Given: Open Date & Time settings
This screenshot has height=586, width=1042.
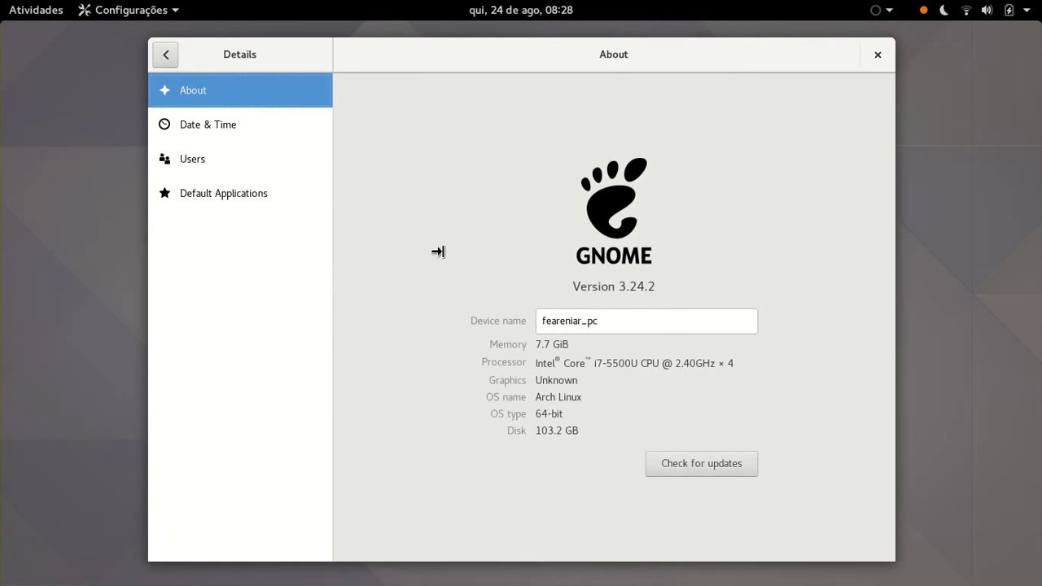Looking at the screenshot, I should [240, 125].
